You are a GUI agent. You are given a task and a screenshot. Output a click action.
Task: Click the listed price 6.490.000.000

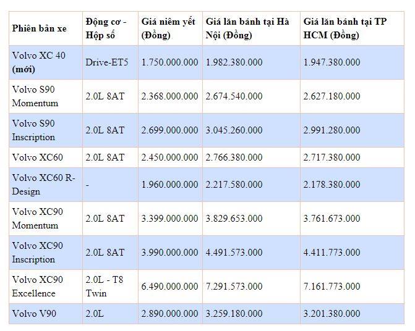pos(169,287)
